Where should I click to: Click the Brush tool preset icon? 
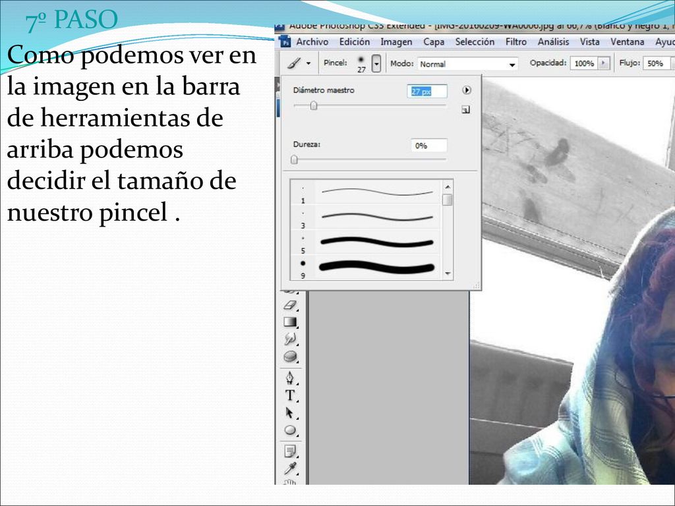click(x=294, y=63)
